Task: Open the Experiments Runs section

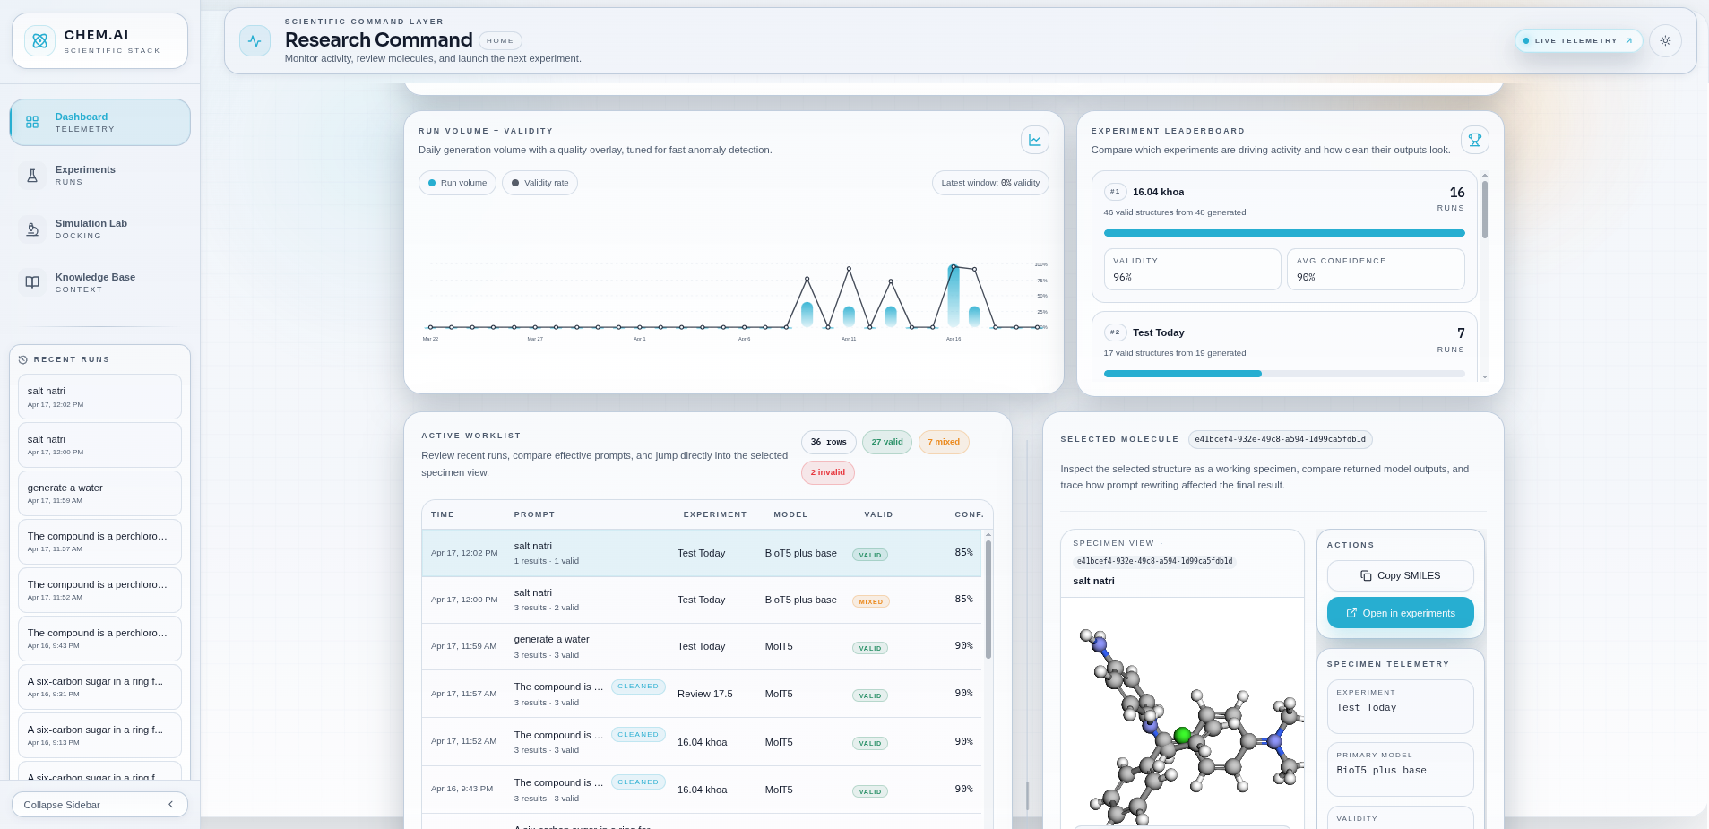Action: [x=99, y=176]
